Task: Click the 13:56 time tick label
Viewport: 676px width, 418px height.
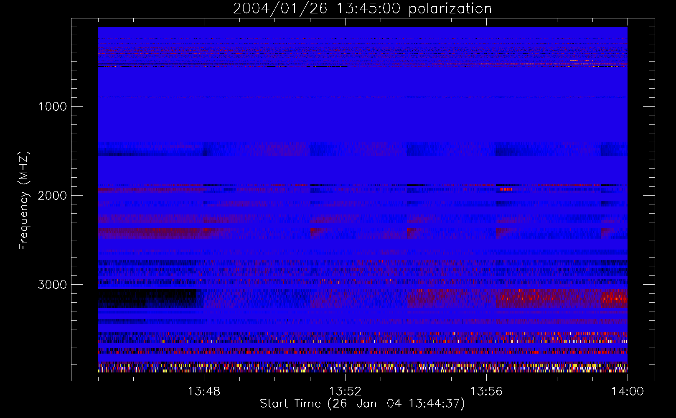Action: 486,392
